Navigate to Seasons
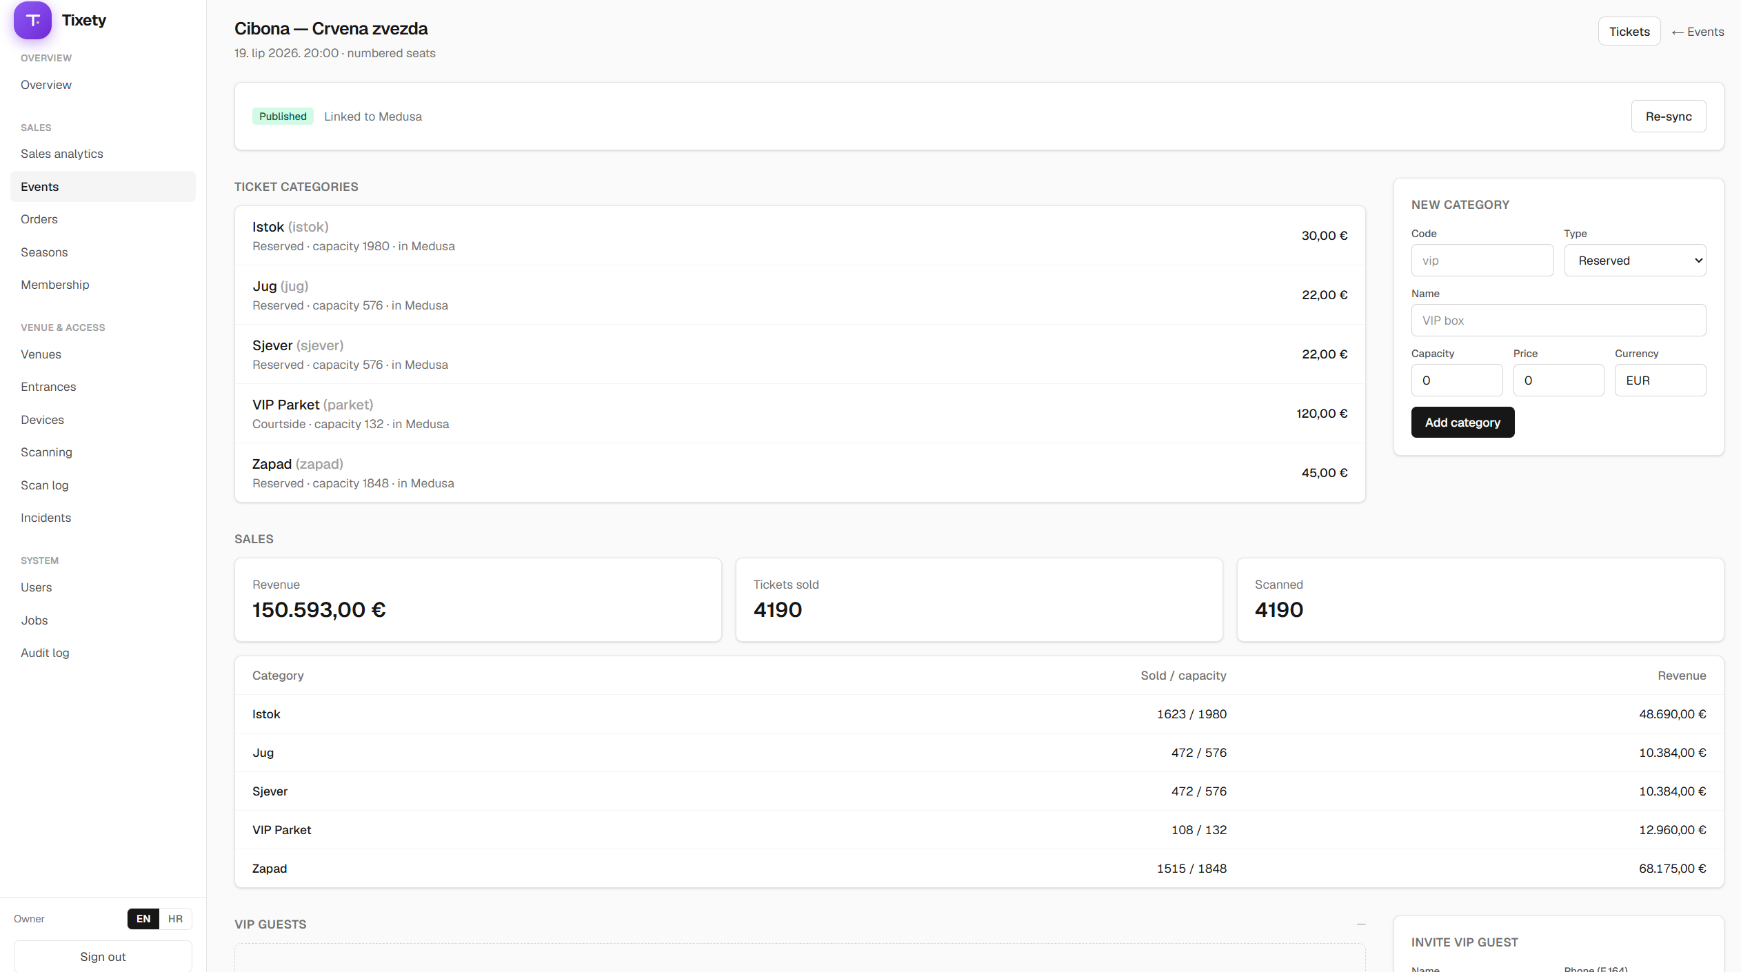Image resolution: width=1741 pixels, height=972 pixels. 103,252
